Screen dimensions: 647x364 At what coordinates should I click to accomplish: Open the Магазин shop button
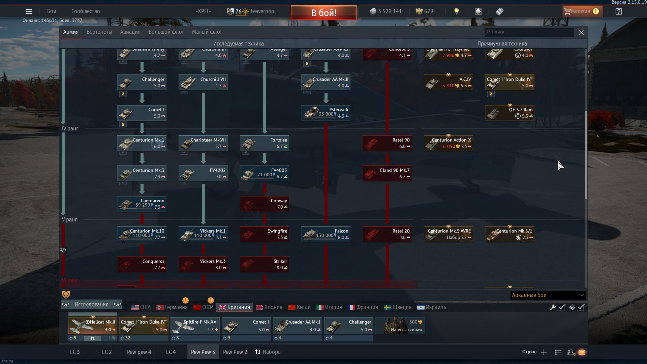pos(582,11)
